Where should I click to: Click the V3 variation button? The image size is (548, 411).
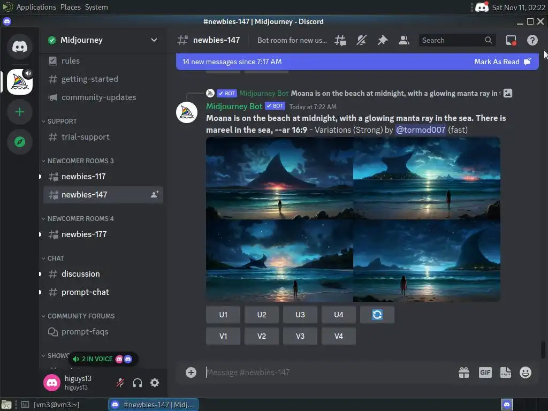300,336
